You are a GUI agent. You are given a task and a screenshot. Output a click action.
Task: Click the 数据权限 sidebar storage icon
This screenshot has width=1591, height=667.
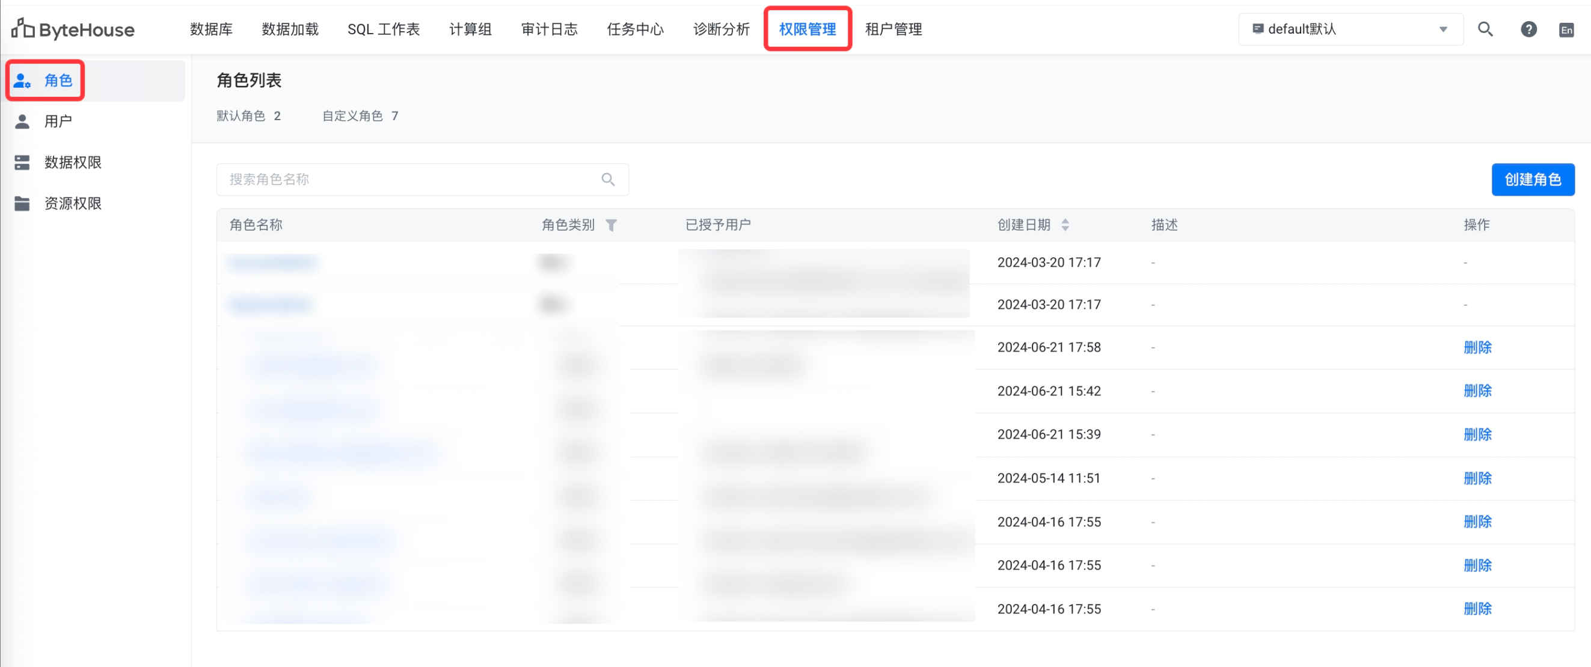pyautogui.click(x=22, y=162)
